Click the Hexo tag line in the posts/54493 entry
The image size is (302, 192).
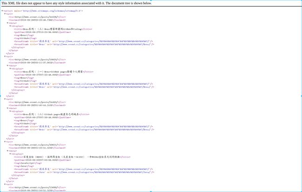pos(24,121)
